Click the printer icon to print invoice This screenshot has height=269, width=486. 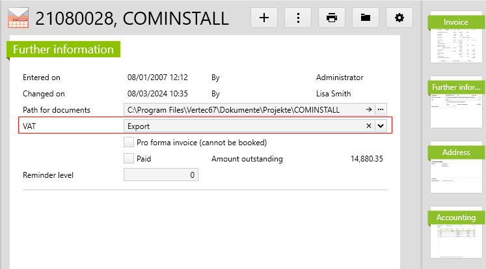332,18
